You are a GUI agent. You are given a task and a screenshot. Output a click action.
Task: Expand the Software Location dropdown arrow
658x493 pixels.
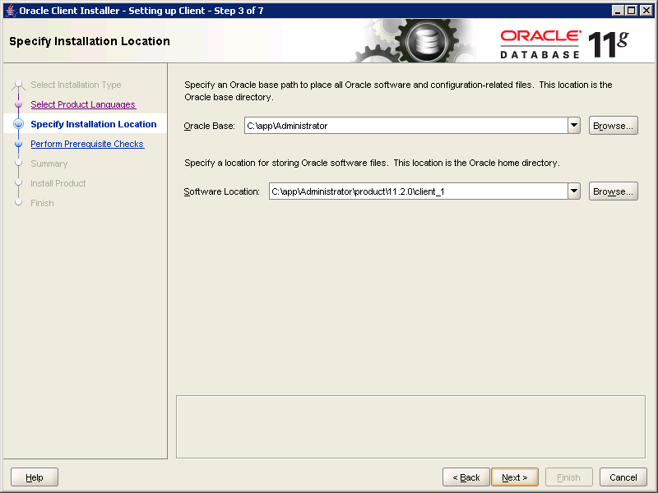[573, 191]
